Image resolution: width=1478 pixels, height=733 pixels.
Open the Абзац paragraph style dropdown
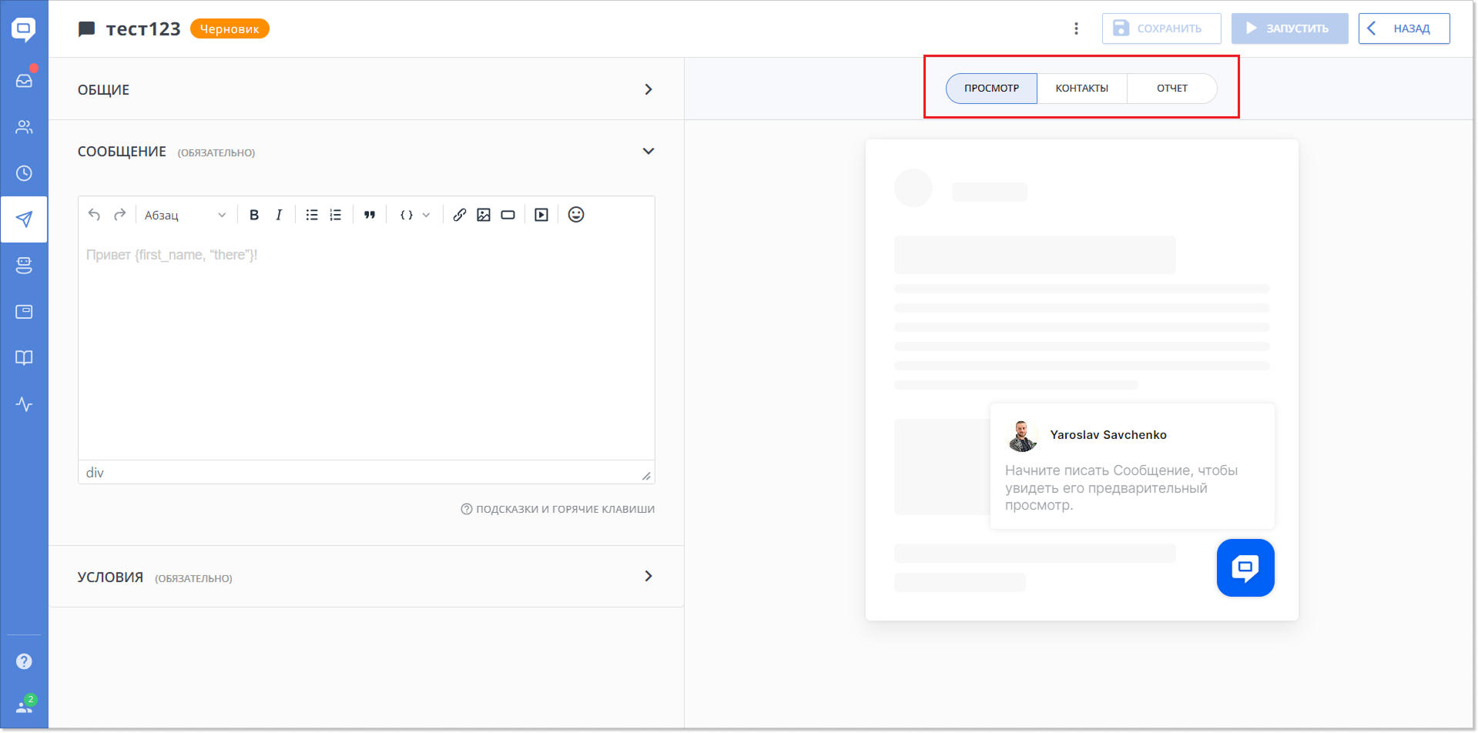click(185, 215)
